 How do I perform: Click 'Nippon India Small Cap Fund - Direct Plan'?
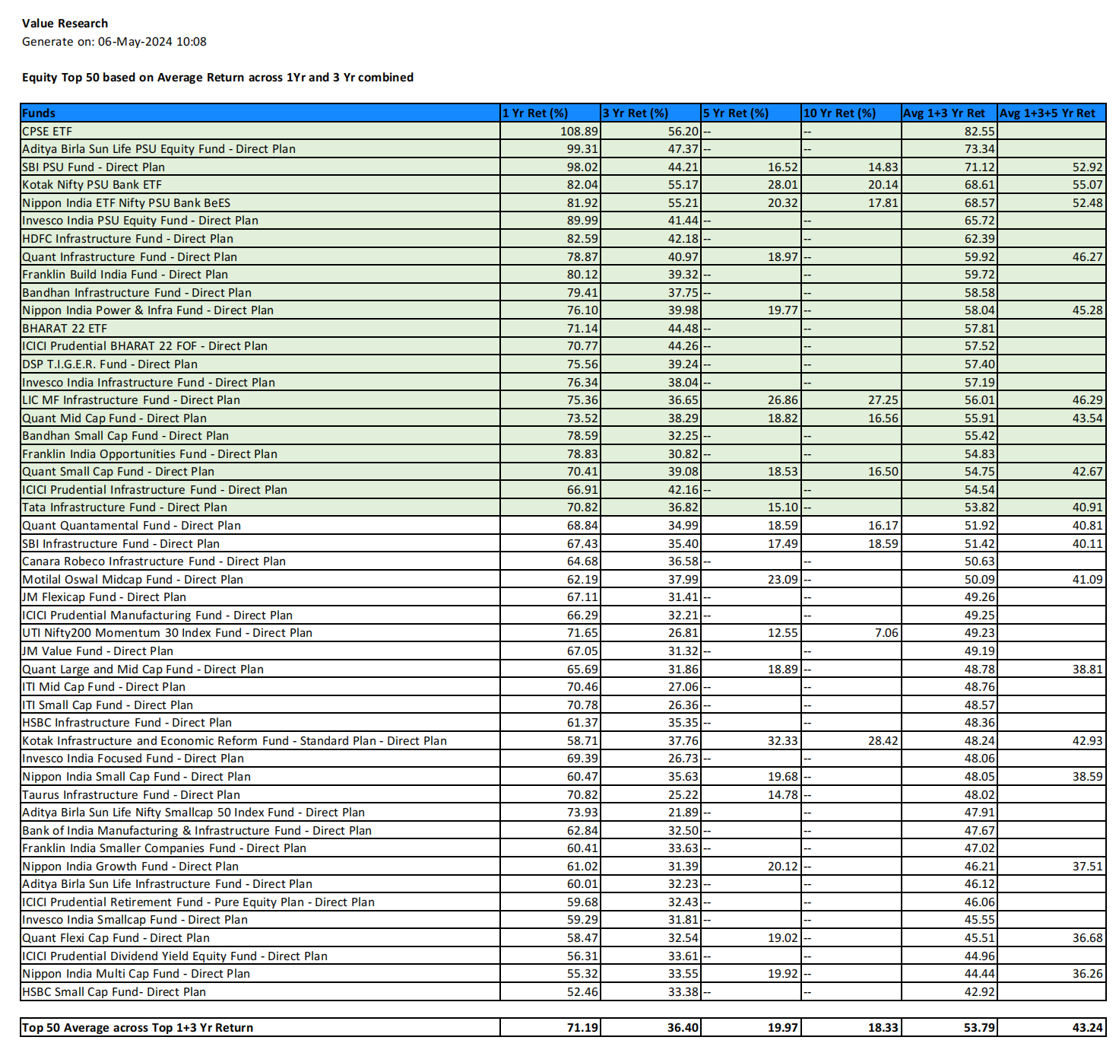click(x=136, y=777)
